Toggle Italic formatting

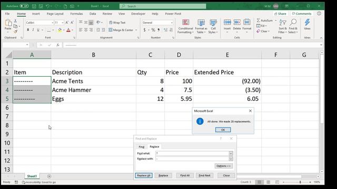(x=33, y=30)
